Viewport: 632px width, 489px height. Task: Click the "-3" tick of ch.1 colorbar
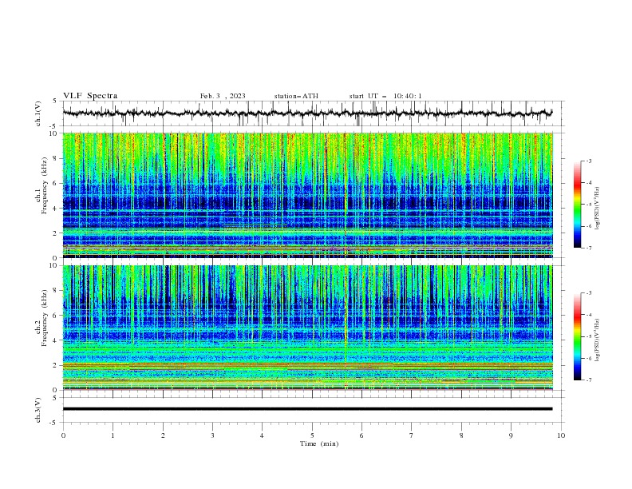(x=588, y=161)
